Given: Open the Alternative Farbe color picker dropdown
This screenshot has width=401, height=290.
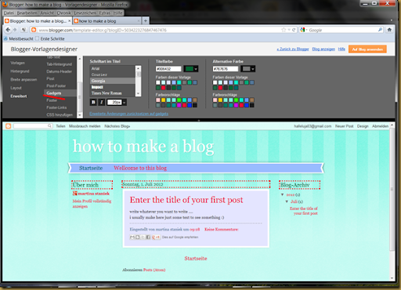Looking at the screenshot, I should pos(248,69).
